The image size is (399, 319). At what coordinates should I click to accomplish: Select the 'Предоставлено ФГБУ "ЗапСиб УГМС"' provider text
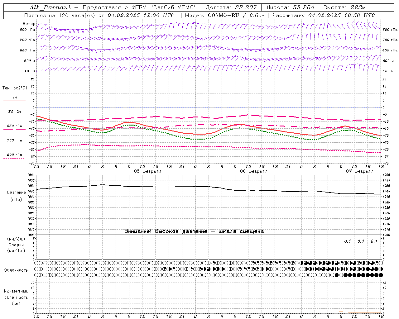140,7
